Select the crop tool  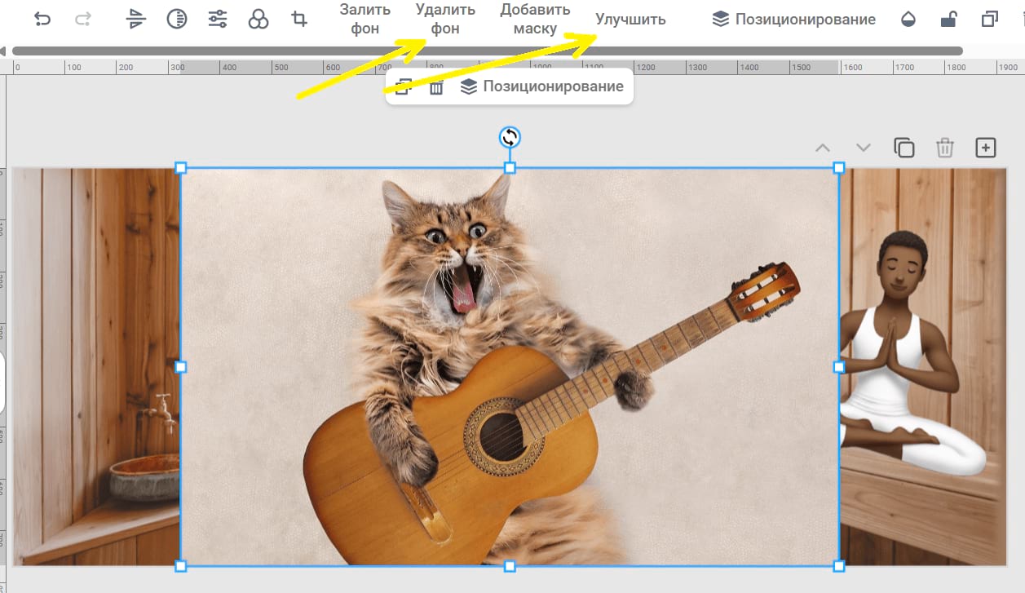pos(299,20)
